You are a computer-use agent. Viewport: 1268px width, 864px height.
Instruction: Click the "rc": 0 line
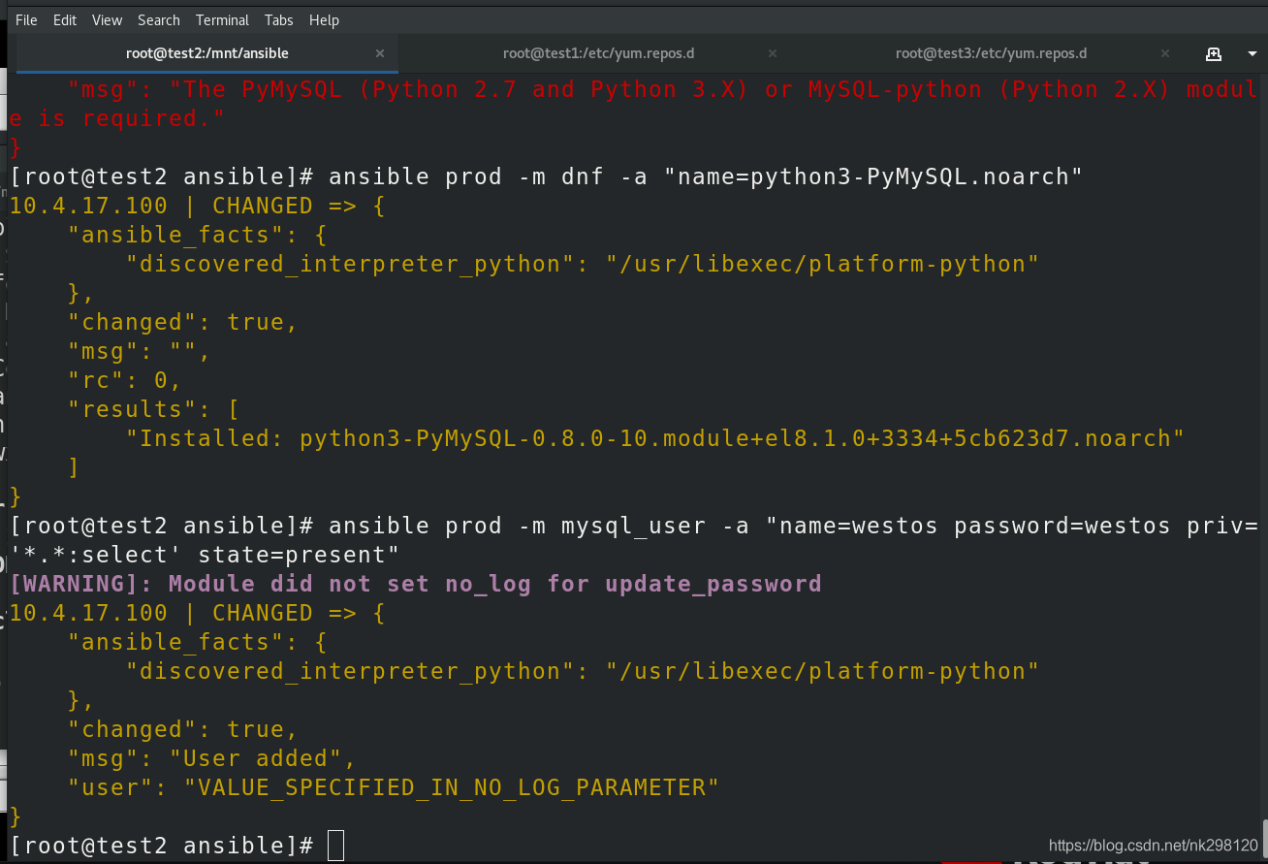point(124,380)
